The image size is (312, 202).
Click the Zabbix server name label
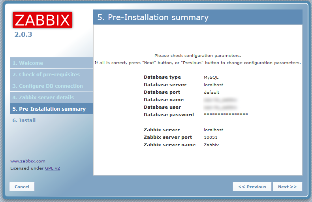169,145
